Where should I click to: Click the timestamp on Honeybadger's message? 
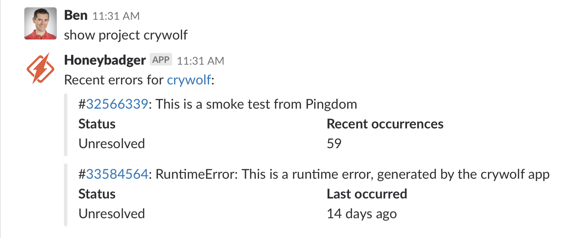coord(201,61)
